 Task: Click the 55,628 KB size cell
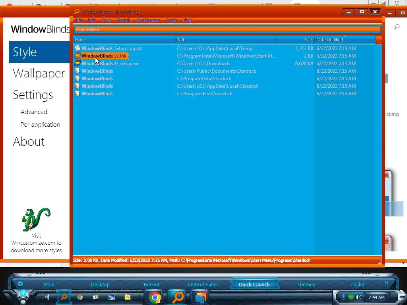[x=303, y=63]
